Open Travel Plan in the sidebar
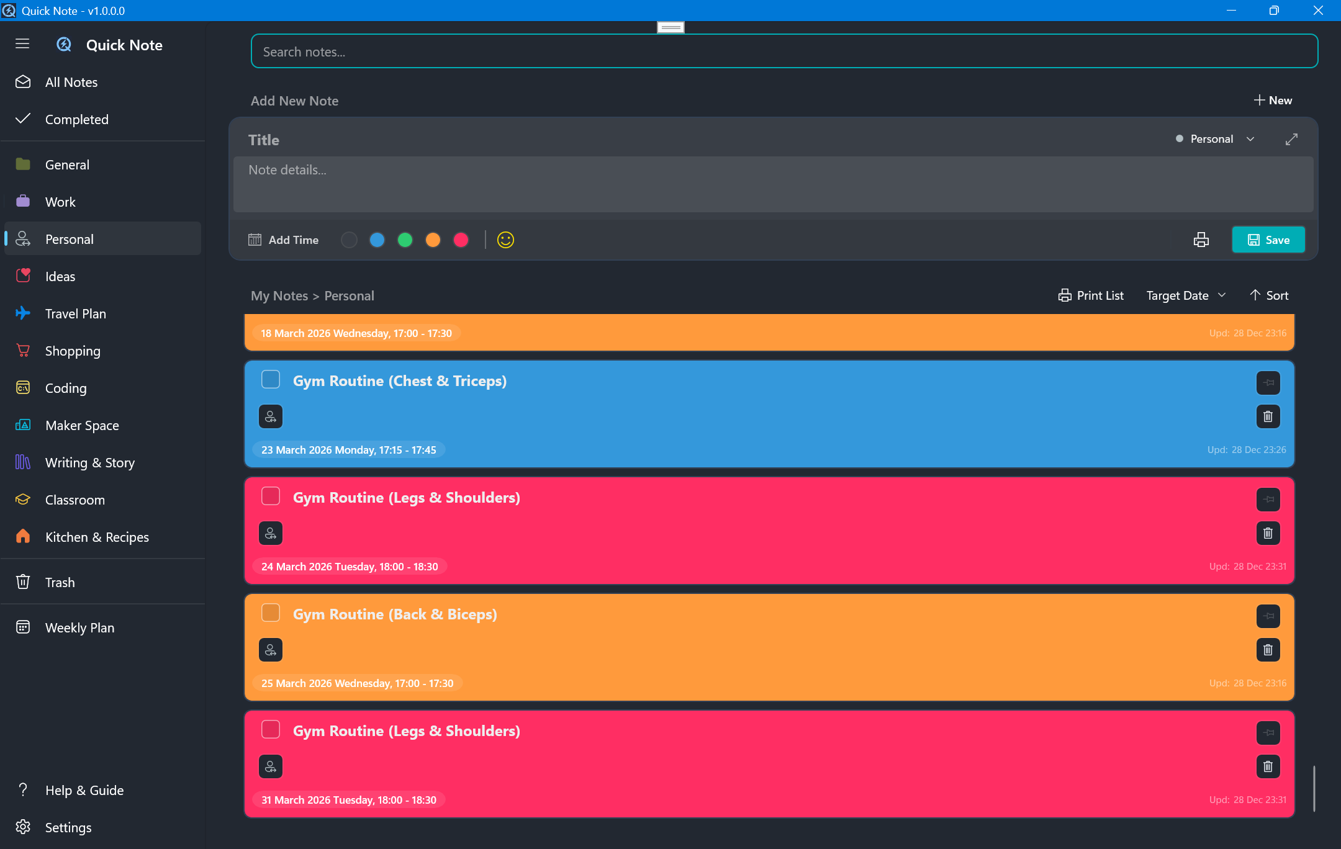 [x=75, y=313]
